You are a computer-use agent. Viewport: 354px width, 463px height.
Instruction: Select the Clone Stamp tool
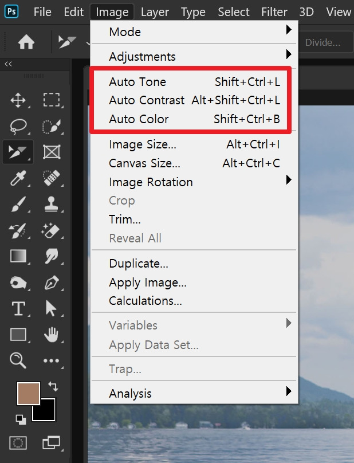(51, 204)
